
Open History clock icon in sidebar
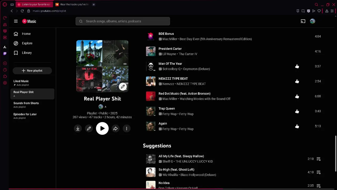point(5,70)
